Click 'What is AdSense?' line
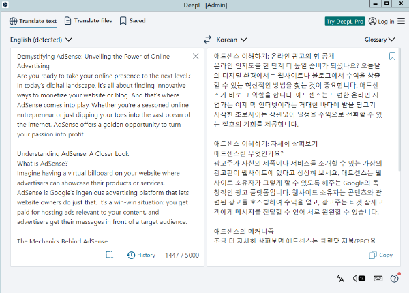Screen dimensions: 409x293 42,164
